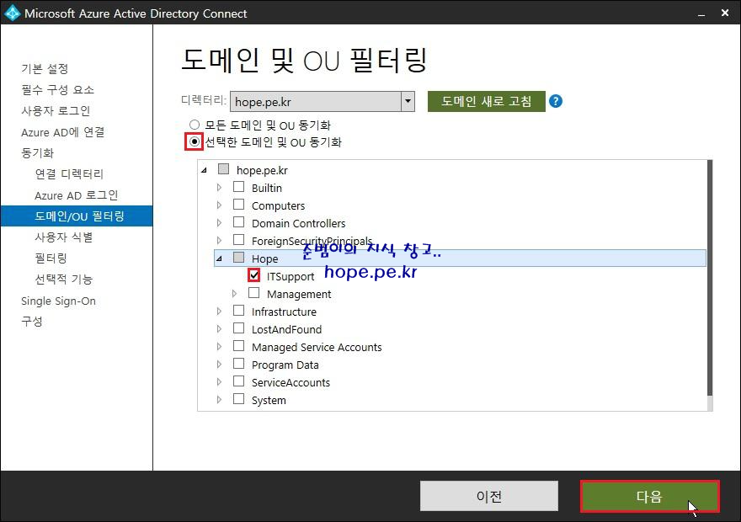The width and height of the screenshot is (741, 522).
Task: Expand the Builtin node
Action: click(x=219, y=188)
